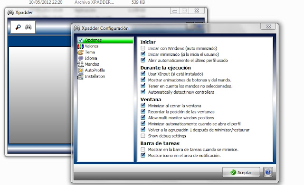Uncheck Abrir automaticamente el último perfil usado
Screen dimensions: 304x185
tap(143, 60)
